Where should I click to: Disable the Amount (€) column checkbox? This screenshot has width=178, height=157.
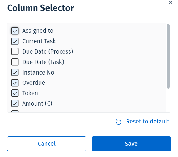click(x=15, y=104)
